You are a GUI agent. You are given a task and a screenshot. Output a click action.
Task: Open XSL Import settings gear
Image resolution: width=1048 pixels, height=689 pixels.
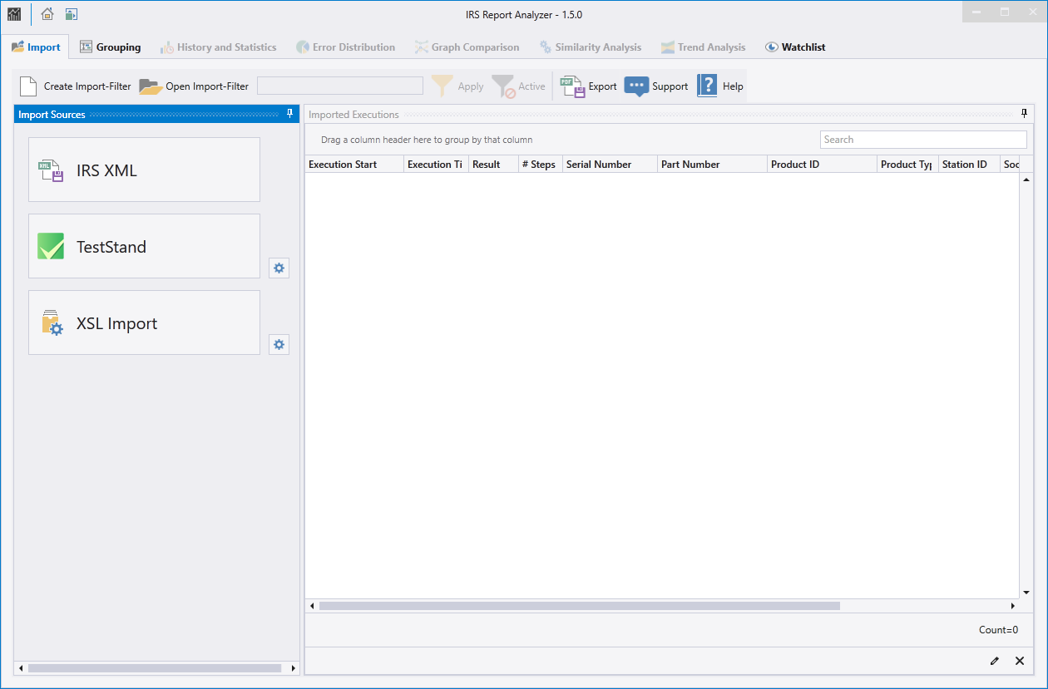click(279, 344)
